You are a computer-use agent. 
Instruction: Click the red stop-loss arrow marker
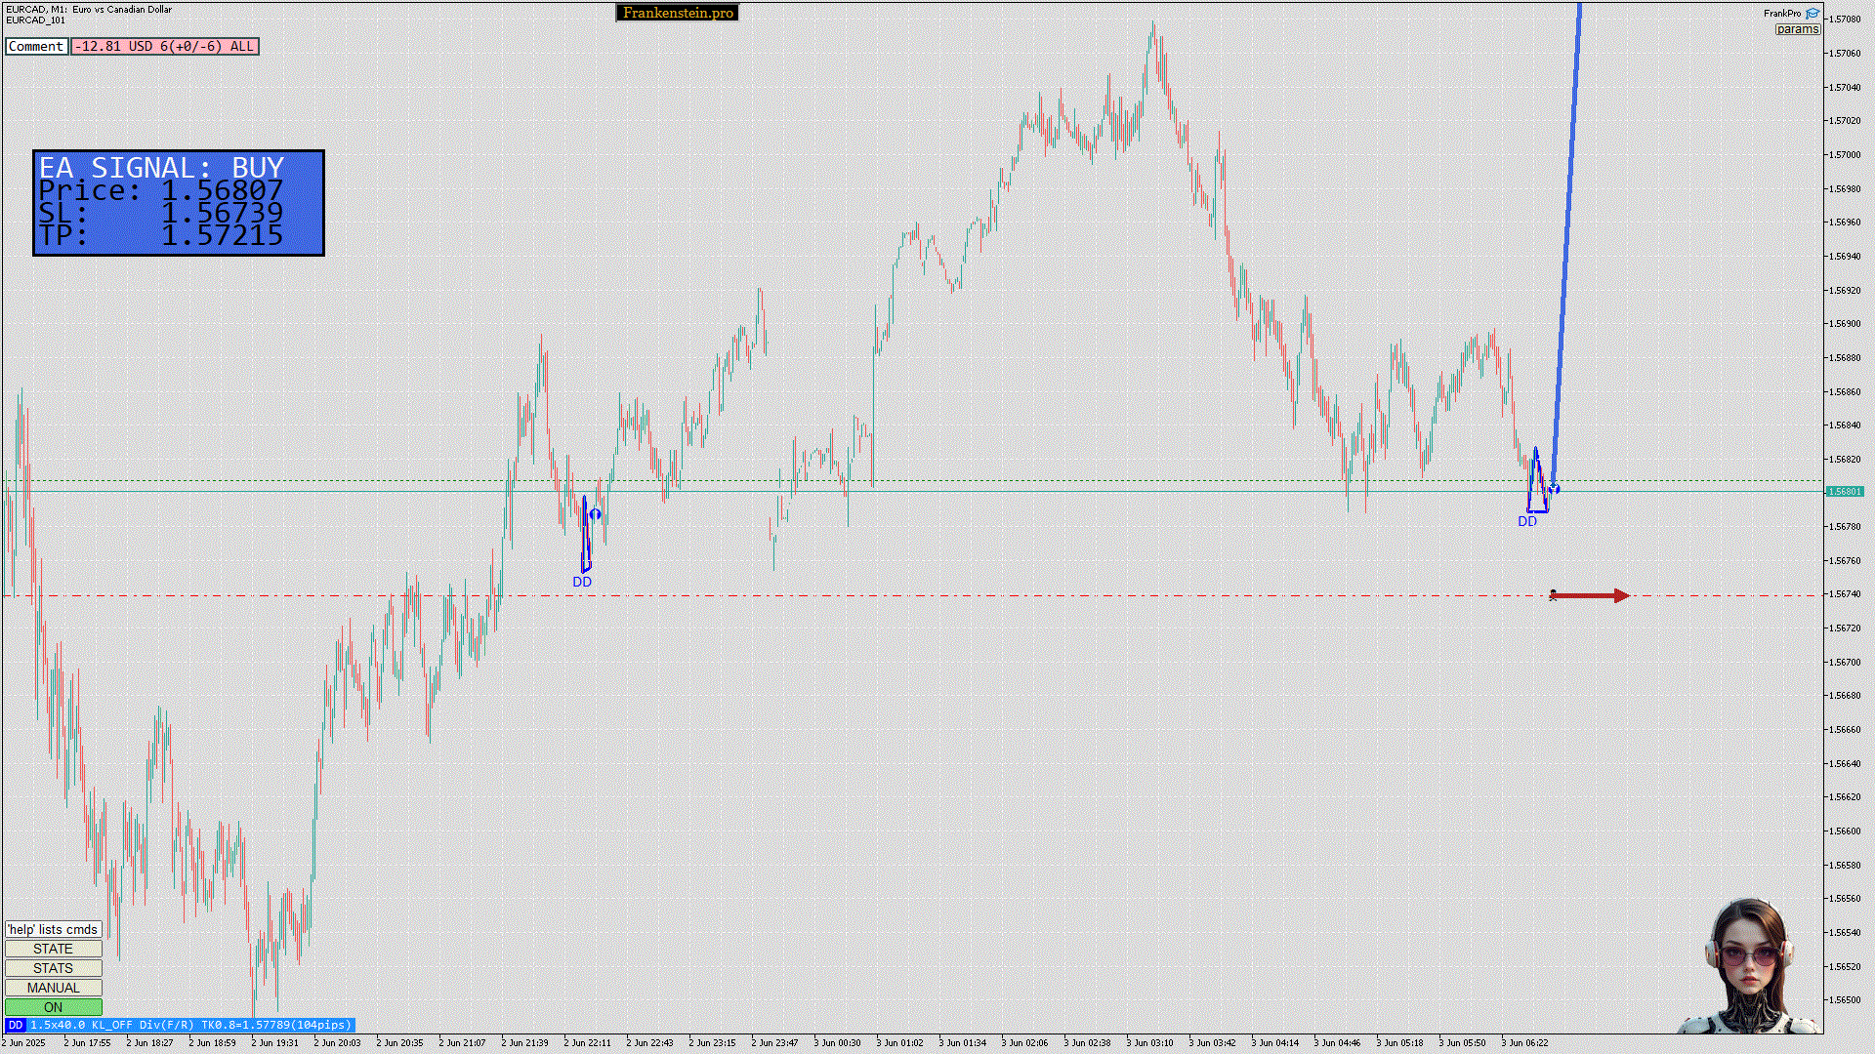pyautogui.click(x=1594, y=595)
